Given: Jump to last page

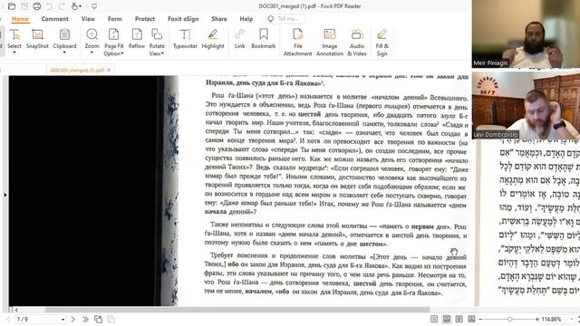Looking at the screenshot, I should click(85, 319).
